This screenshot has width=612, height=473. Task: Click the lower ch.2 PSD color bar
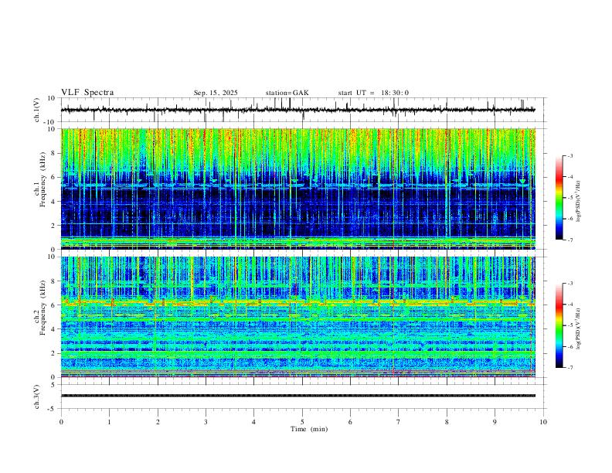tap(559, 325)
